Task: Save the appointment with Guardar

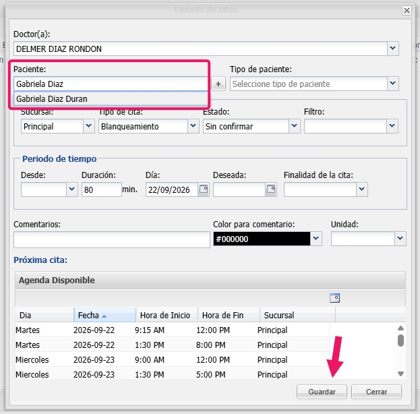Action: click(322, 392)
